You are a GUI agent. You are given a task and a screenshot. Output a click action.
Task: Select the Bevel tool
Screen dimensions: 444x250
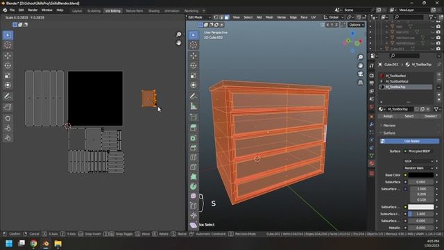tap(194, 148)
